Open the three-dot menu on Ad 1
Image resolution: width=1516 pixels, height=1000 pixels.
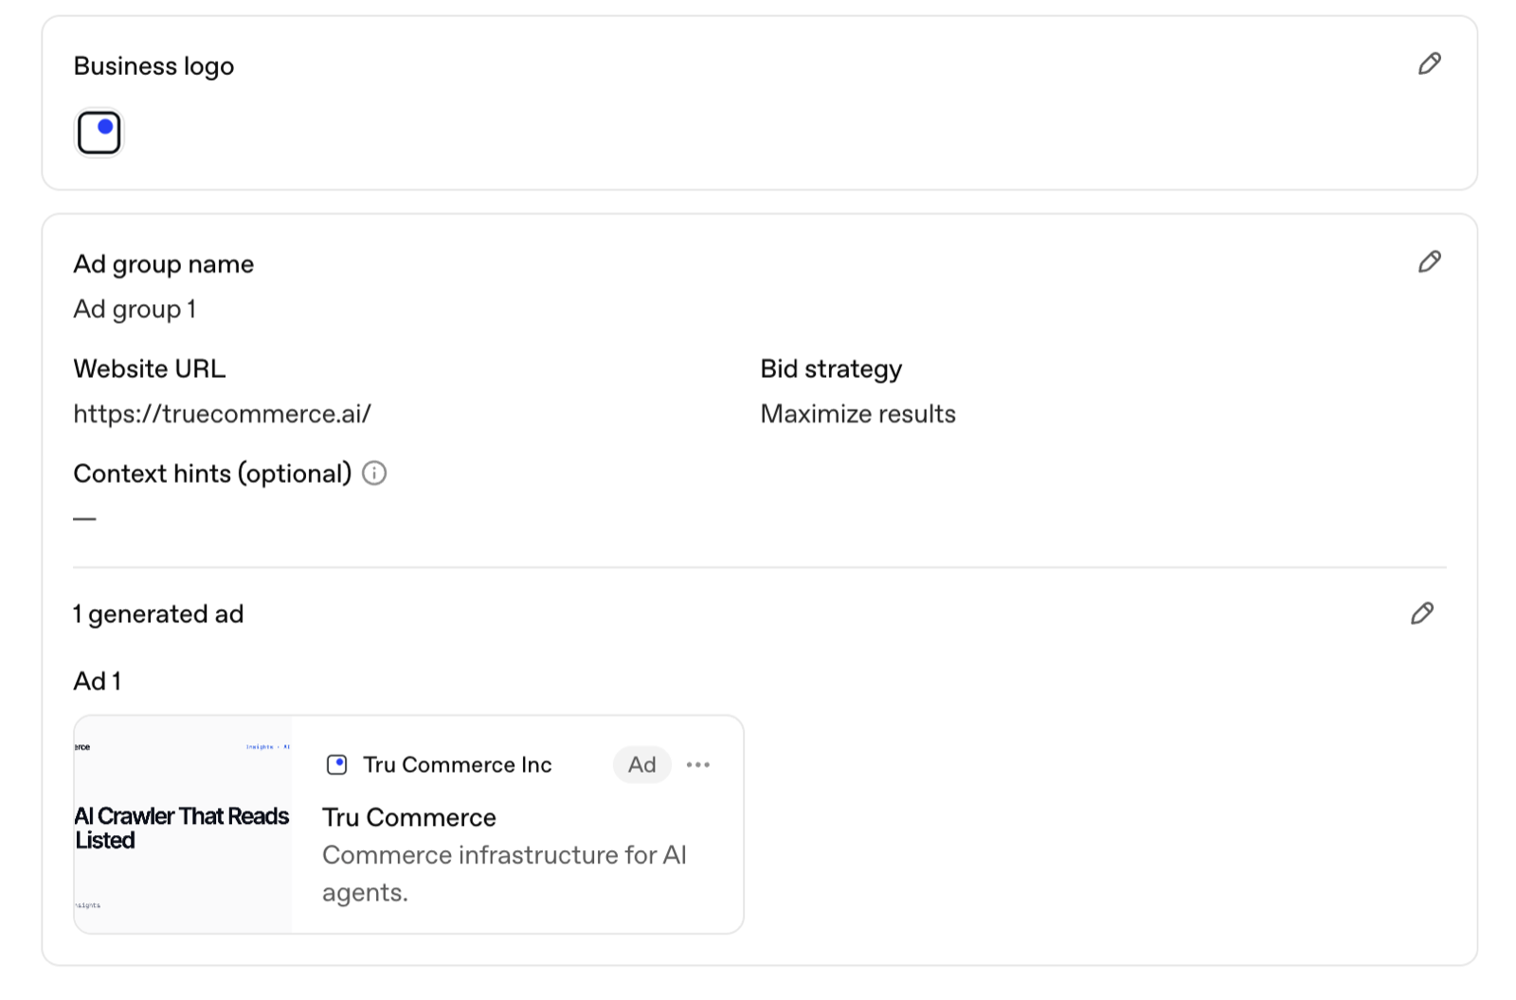coord(698,764)
